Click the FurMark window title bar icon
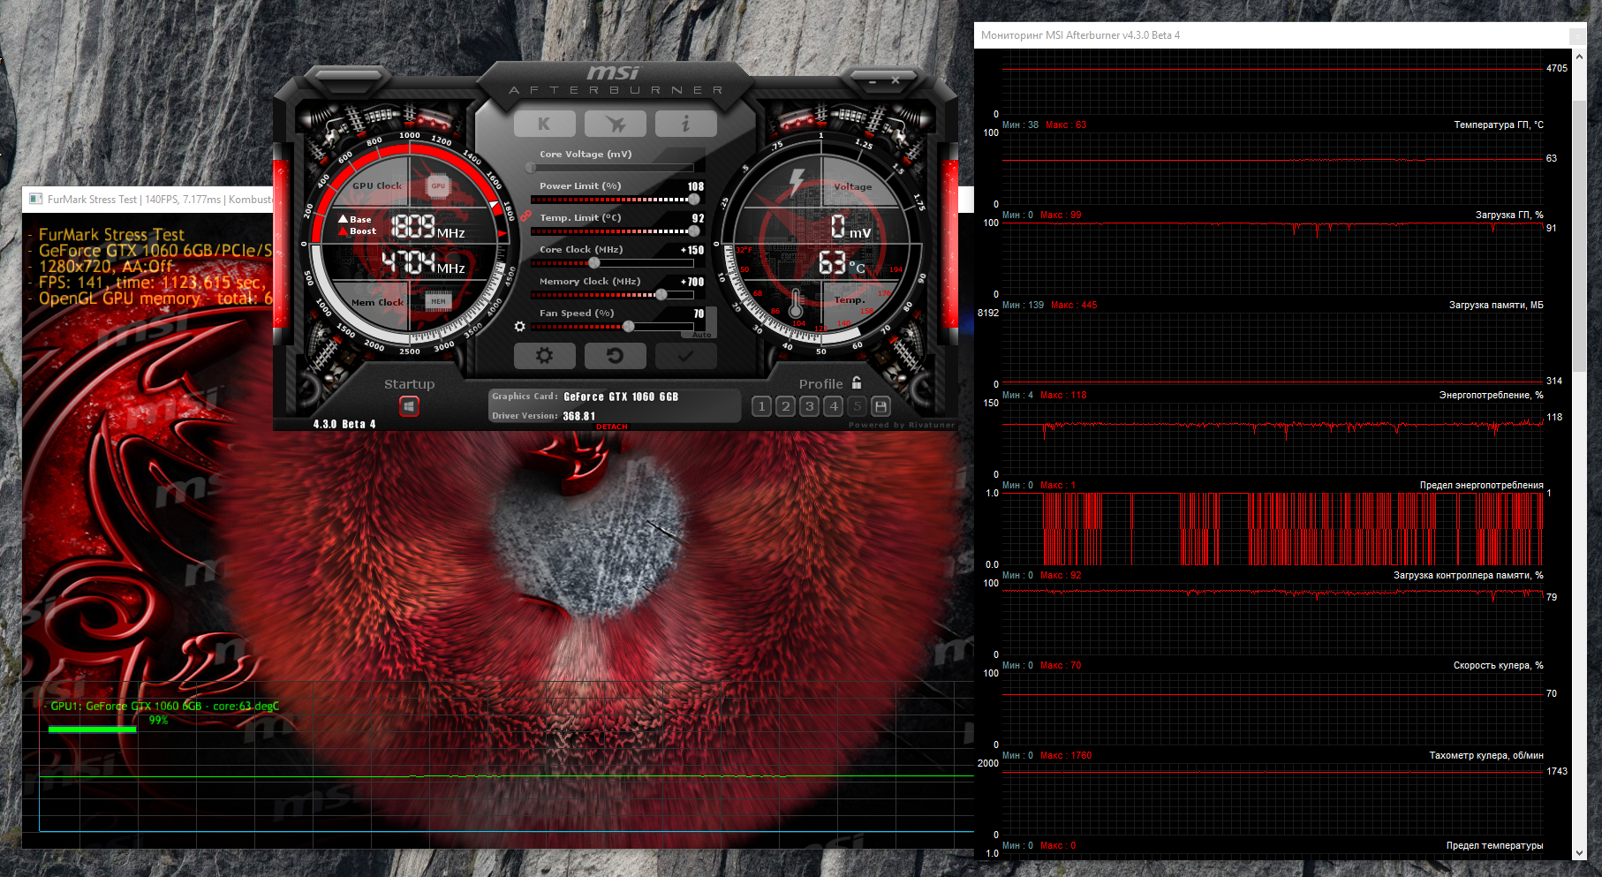 (36, 199)
